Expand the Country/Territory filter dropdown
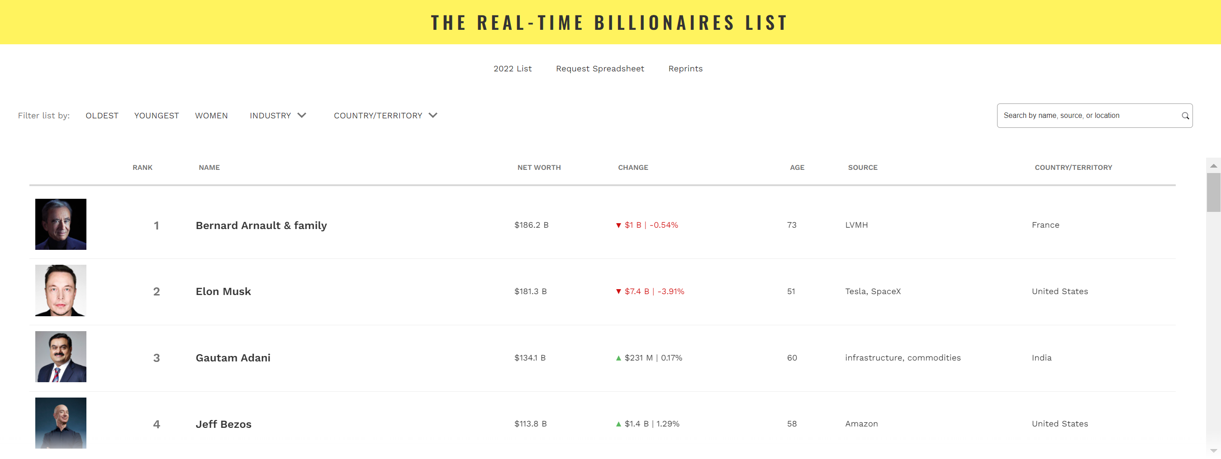 pos(385,116)
